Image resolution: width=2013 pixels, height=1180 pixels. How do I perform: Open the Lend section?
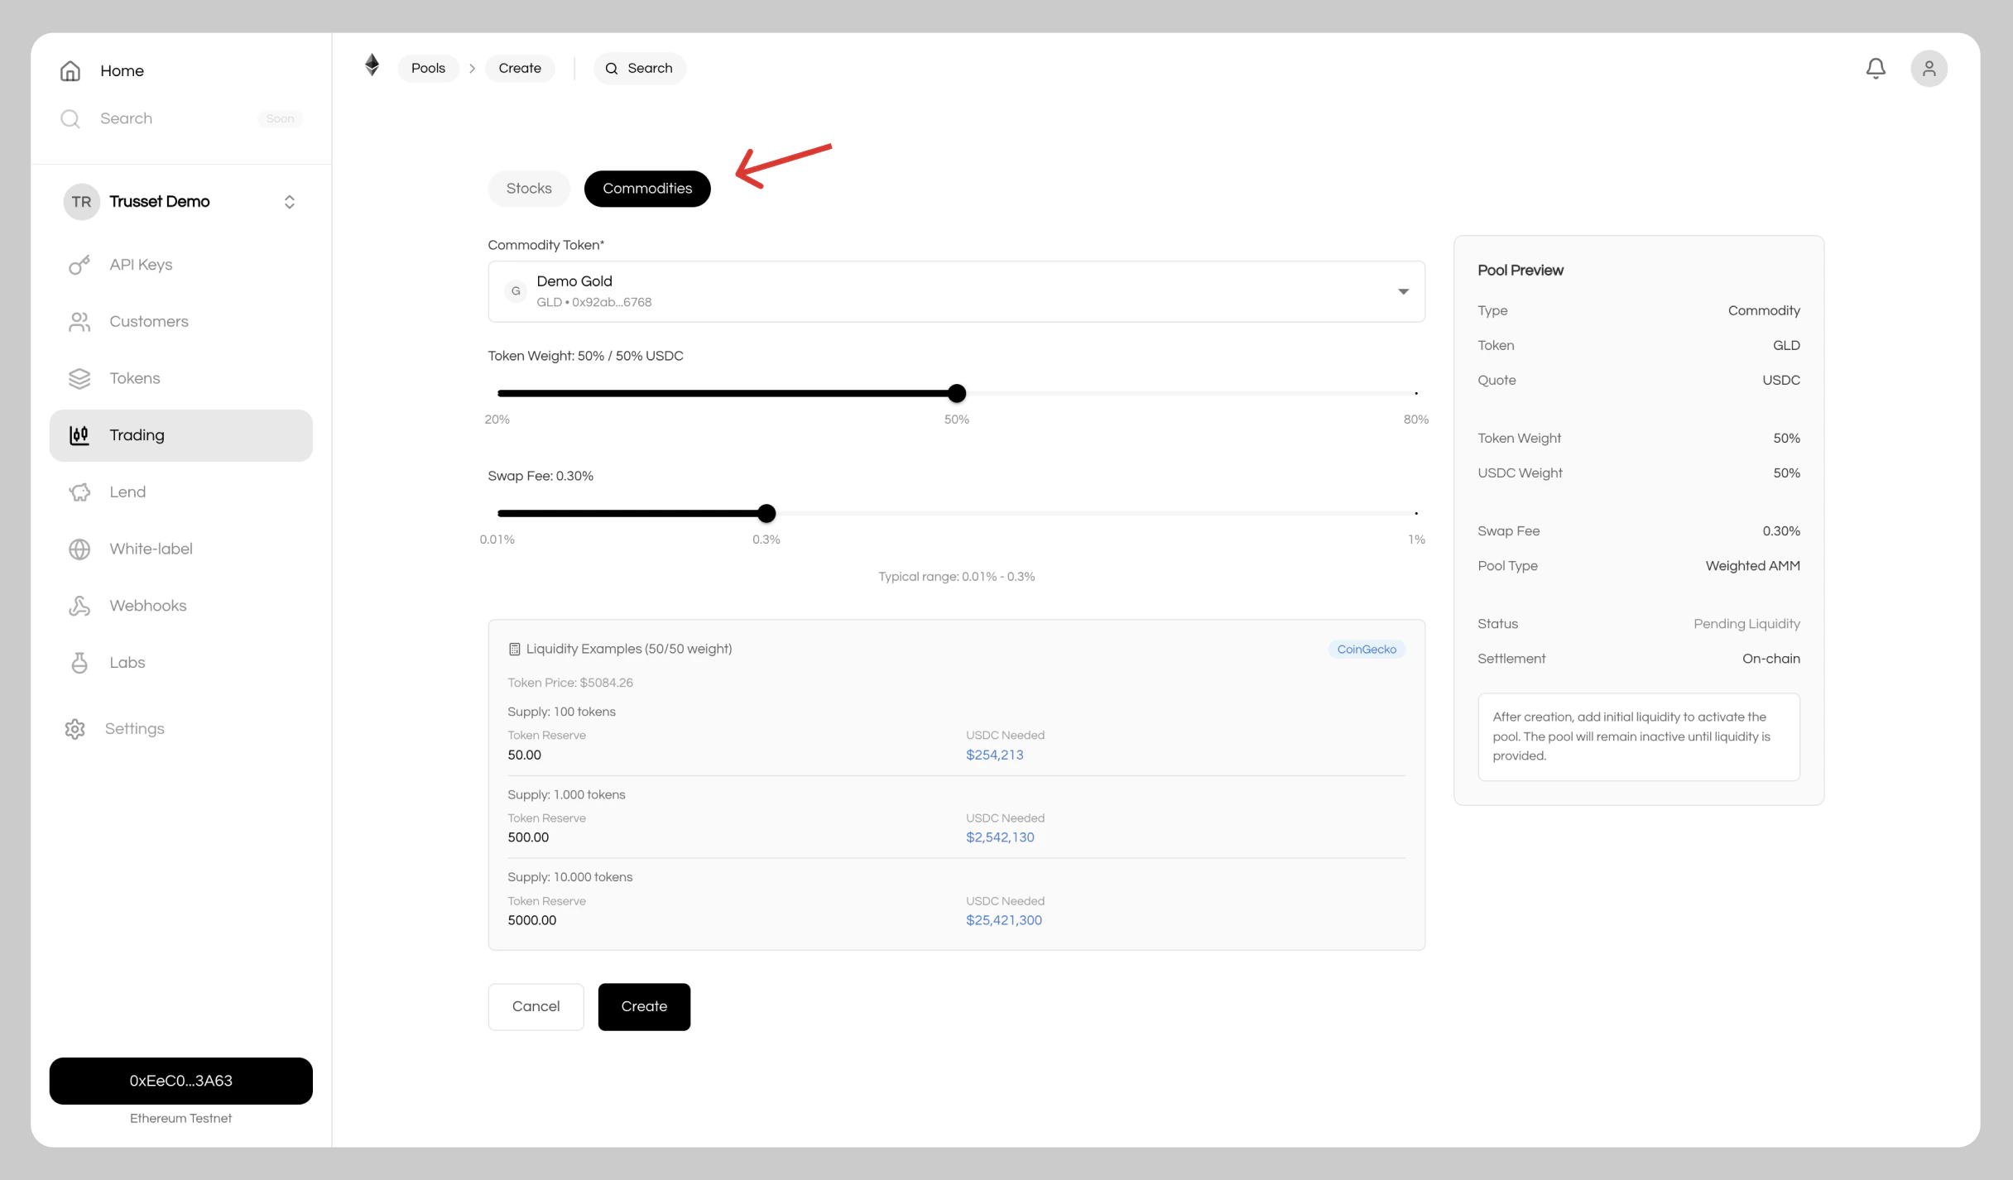click(x=127, y=491)
